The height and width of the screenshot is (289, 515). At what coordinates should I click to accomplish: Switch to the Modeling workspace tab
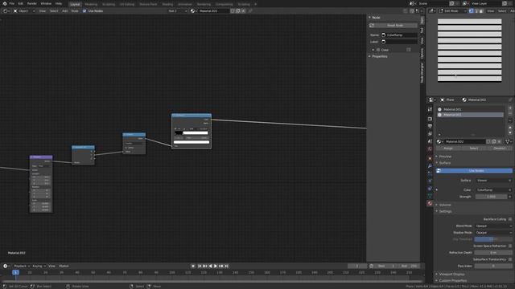click(x=91, y=4)
